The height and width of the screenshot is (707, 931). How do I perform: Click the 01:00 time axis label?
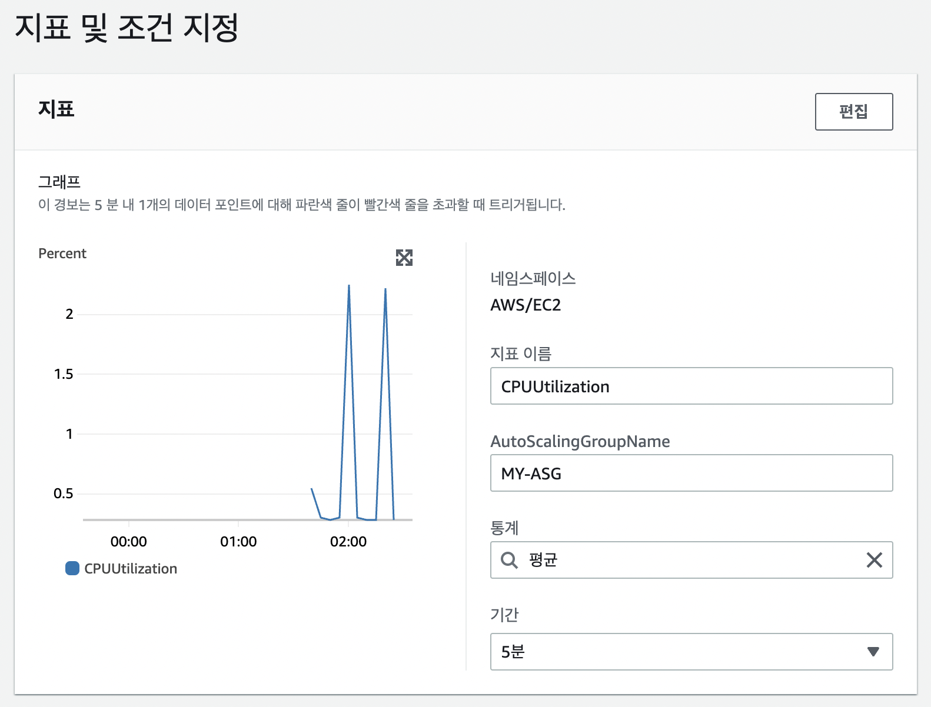[238, 542]
